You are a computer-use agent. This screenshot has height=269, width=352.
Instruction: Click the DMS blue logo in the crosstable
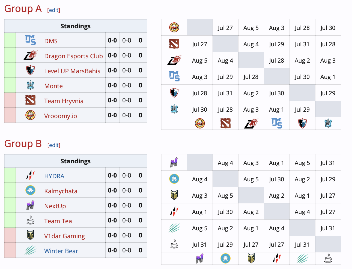(x=174, y=77)
